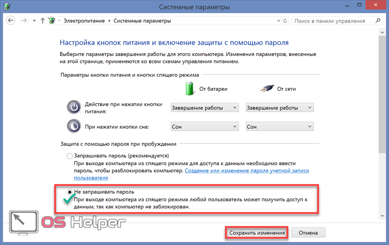The height and width of the screenshot is (245, 389).
Task: Open plugged-in power button action dropdown
Action: pyautogui.click(x=280, y=108)
